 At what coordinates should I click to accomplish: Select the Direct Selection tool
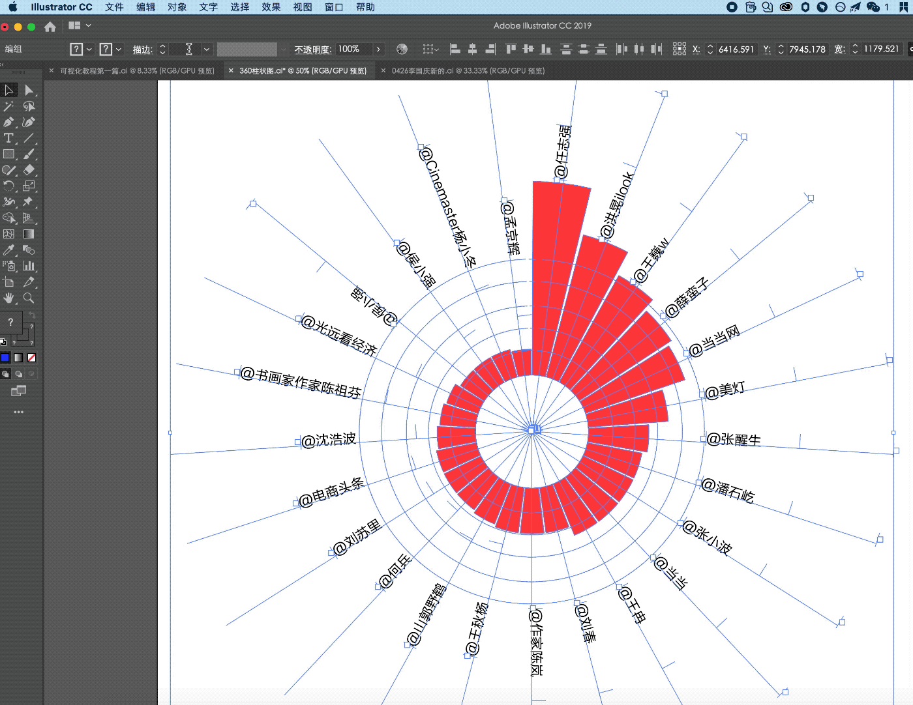click(x=29, y=90)
